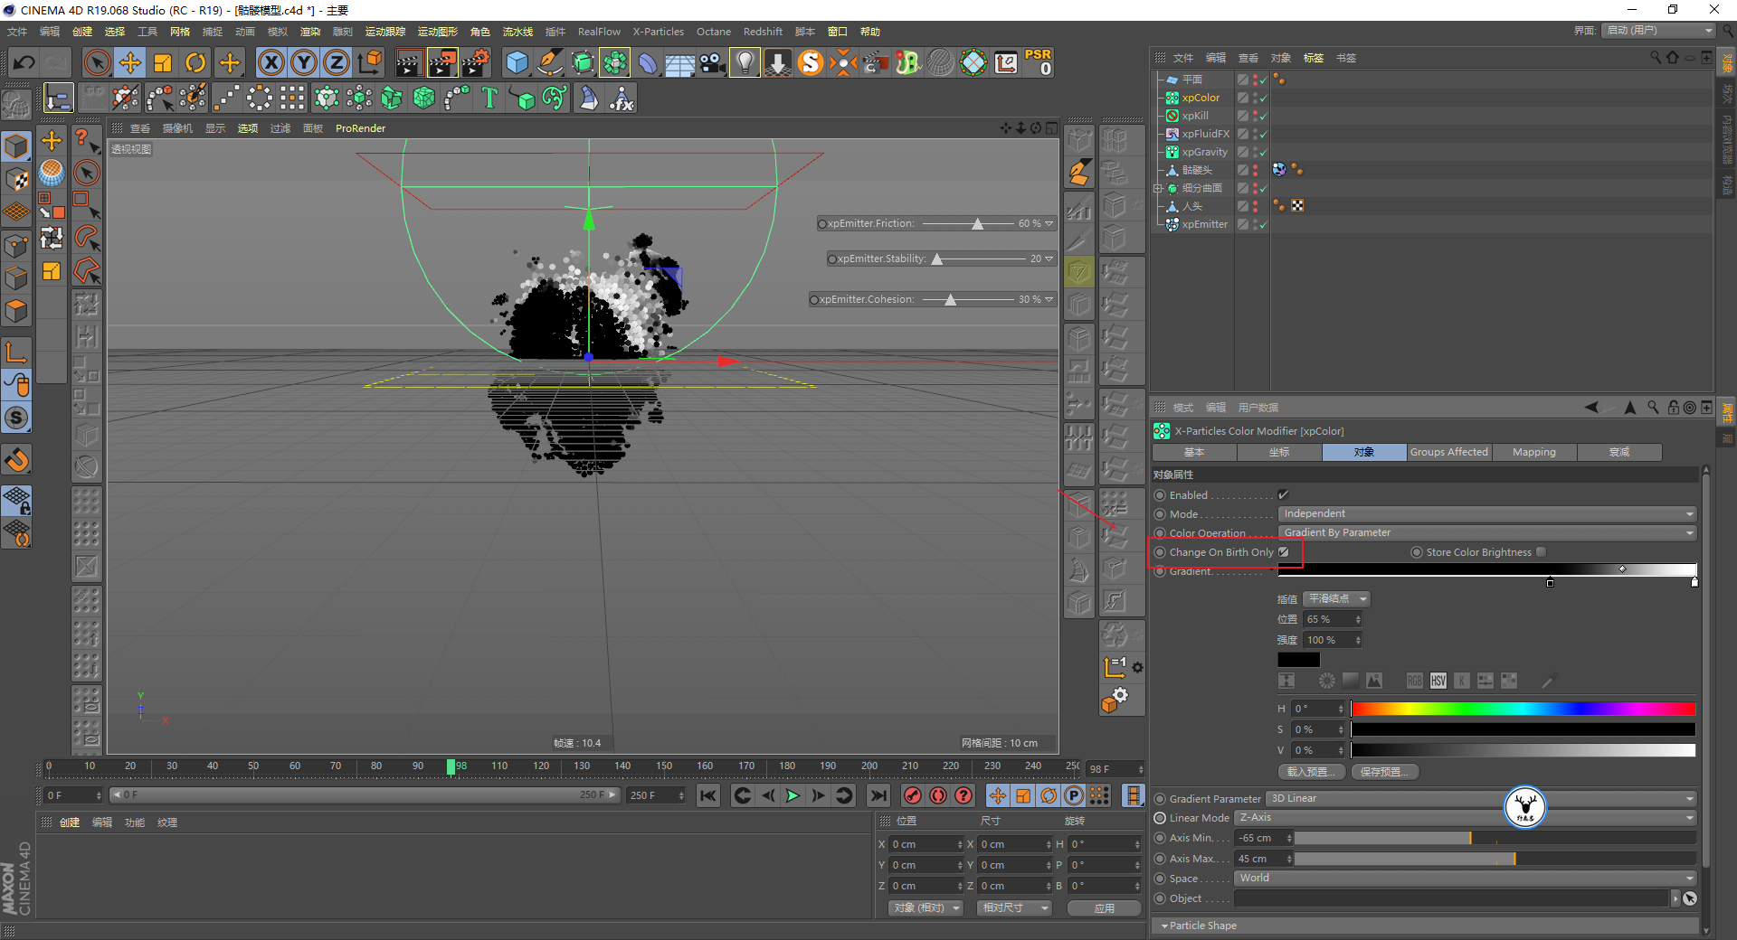Click the Render View clapperboard icon
This screenshot has height=940, width=1737.
409,62
